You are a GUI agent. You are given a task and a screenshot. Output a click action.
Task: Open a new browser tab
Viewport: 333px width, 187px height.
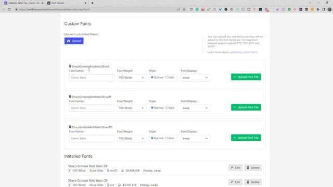92,3
